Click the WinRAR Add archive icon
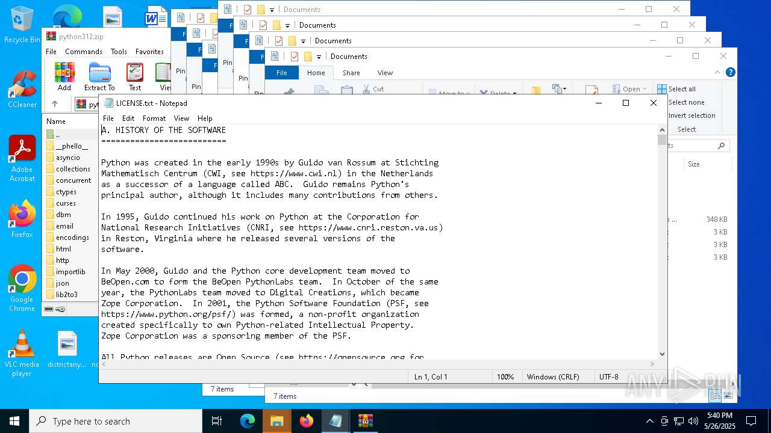 (x=64, y=73)
